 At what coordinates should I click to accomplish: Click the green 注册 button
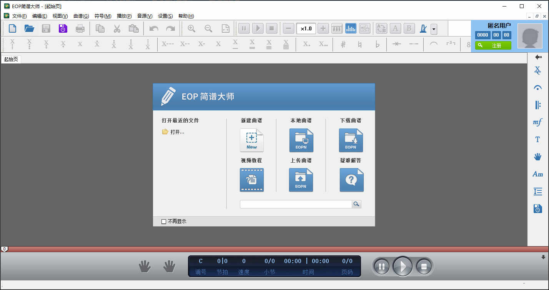[x=493, y=45]
